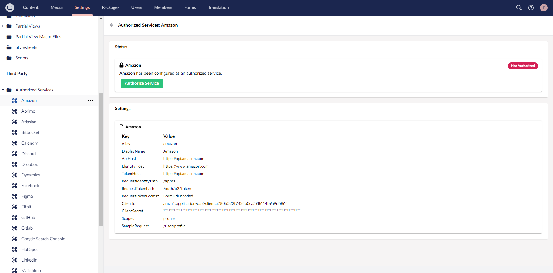Viewport: 553px width, 273px height.
Task: Click the Authorized Services folder icon
Action: pyautogui.click(x=9, y=90)
